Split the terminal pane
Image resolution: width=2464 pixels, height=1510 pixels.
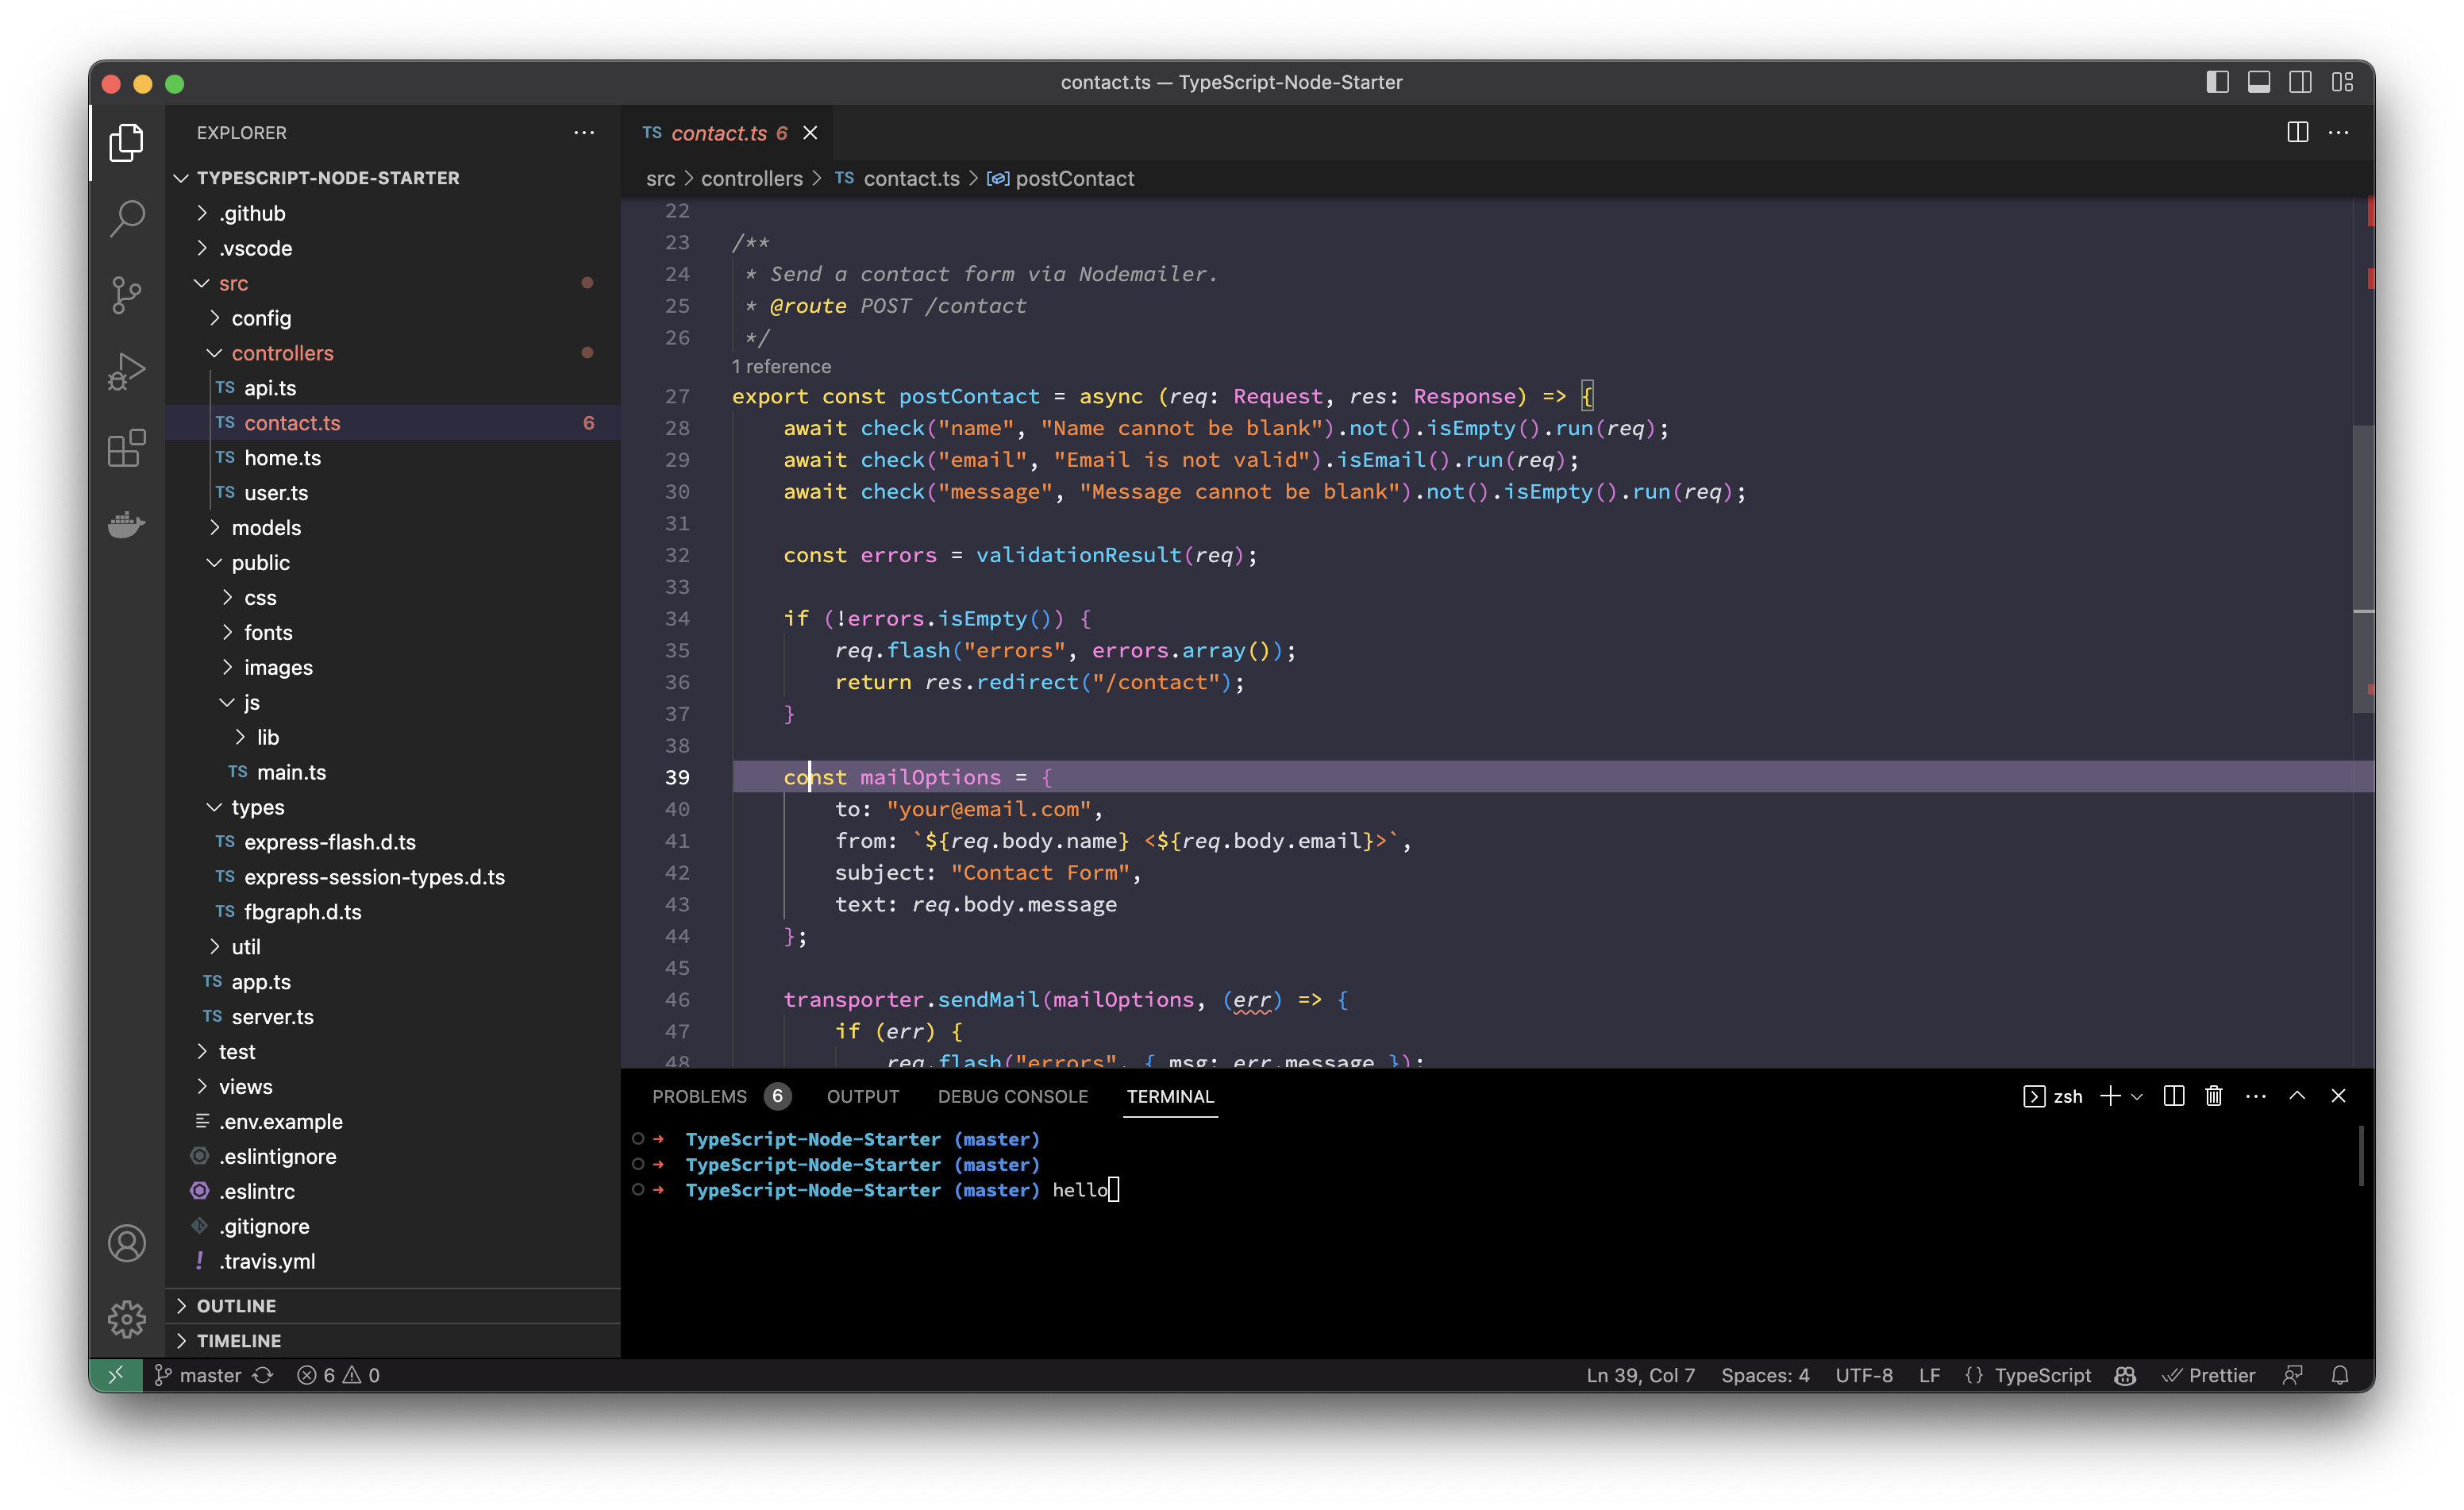coord(2173,1096)
